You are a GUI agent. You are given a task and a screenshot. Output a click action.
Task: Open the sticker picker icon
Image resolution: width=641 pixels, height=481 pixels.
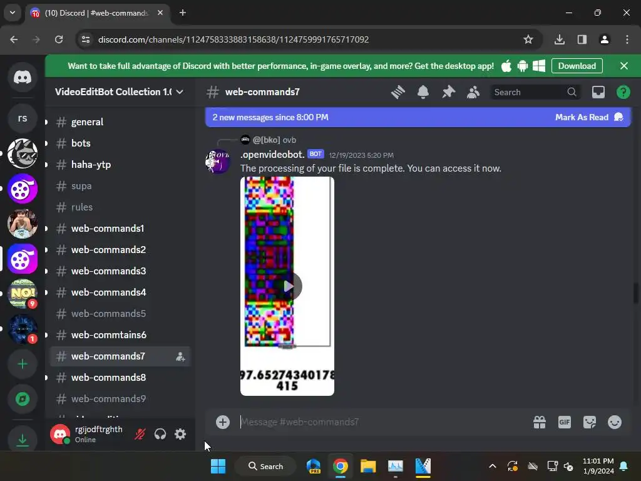point(590,422)
